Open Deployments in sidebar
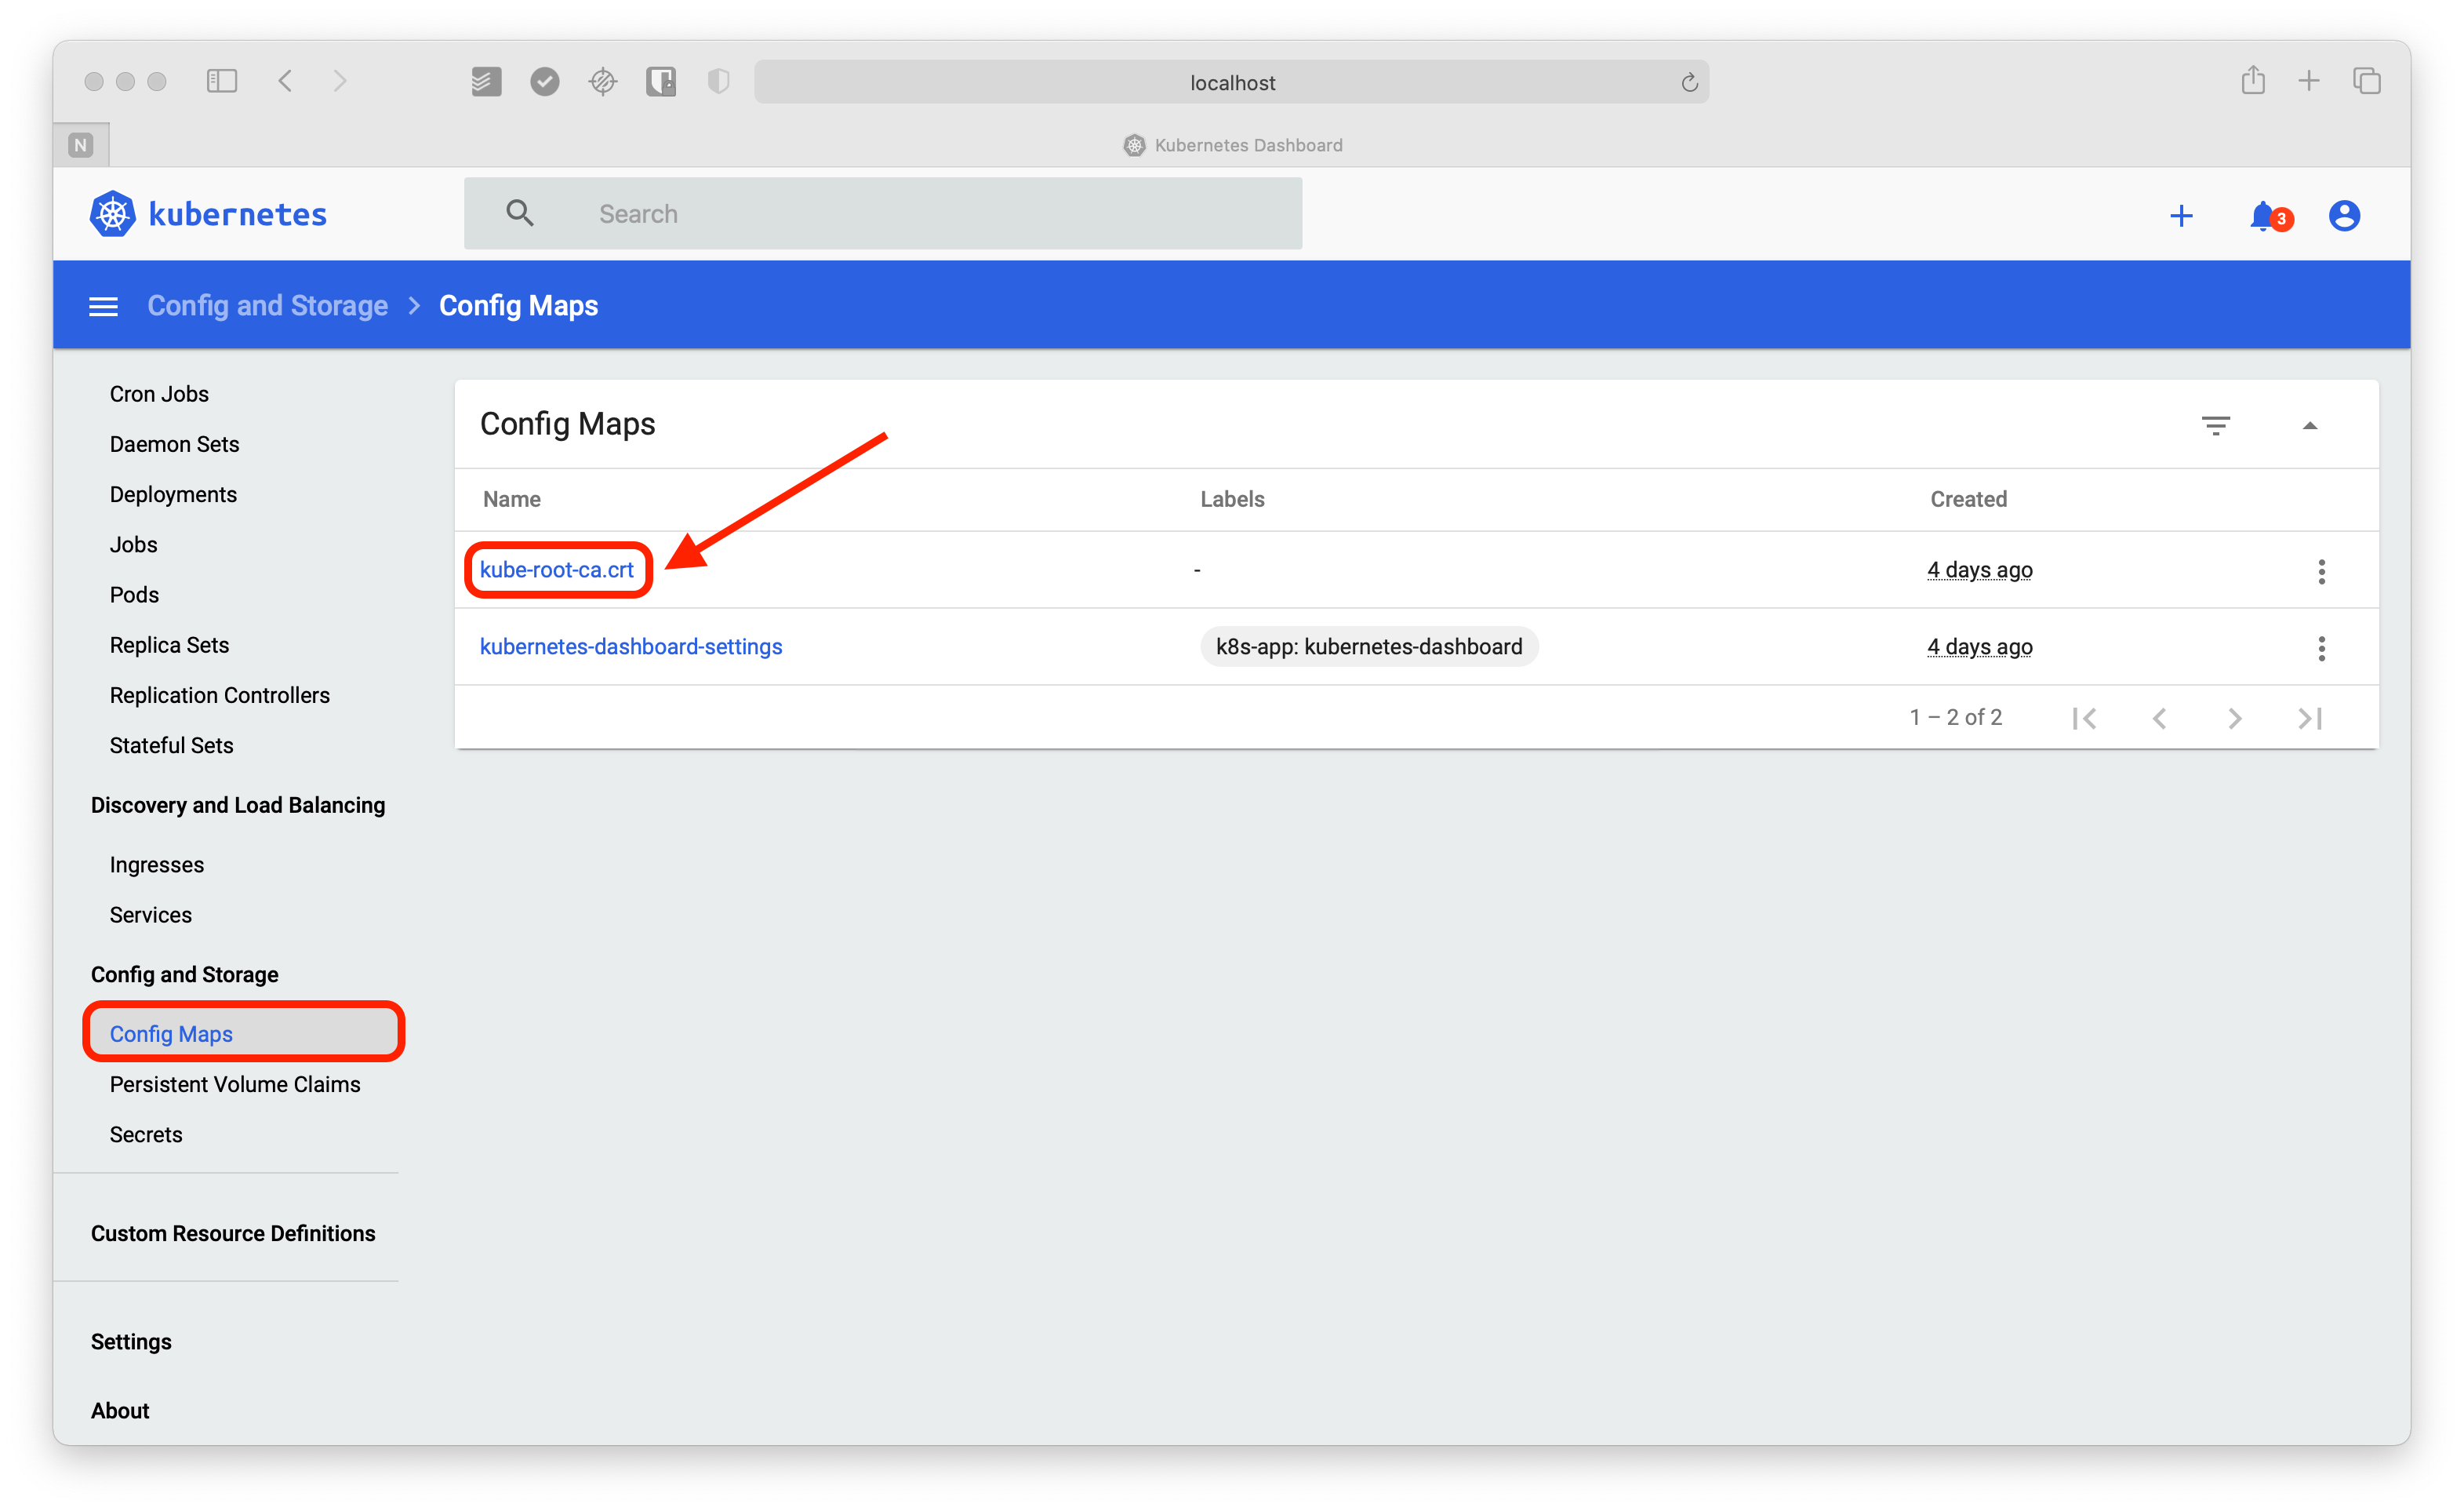 tap(173, 494)
